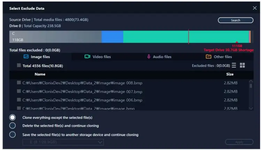
Task: Select Save the selected file(s) to another storage
Action: click(13, 134)
